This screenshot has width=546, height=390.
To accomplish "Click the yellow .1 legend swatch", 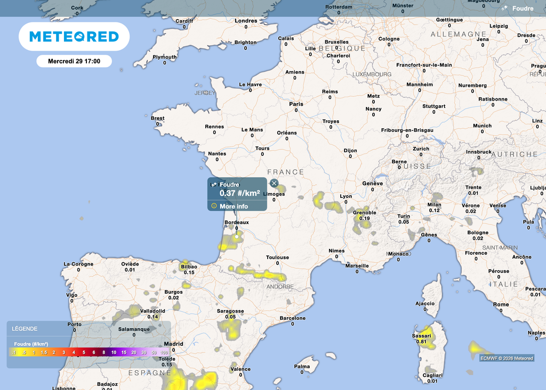I will (13, 353).
